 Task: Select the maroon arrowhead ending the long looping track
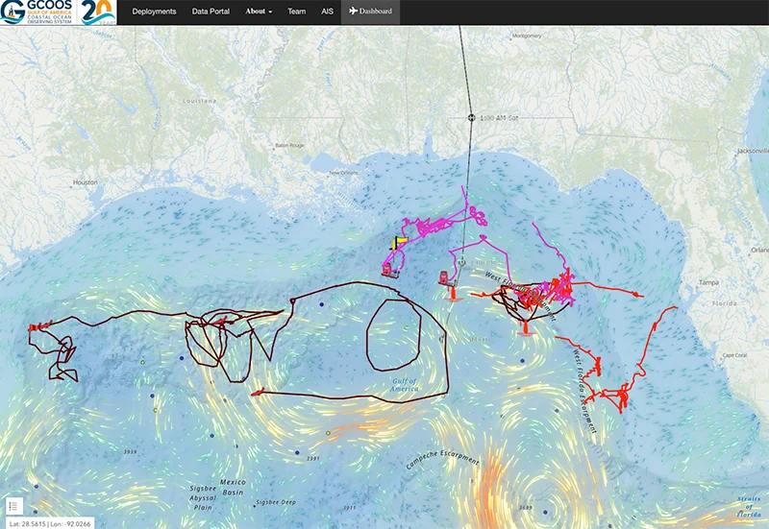click(257, 393)
